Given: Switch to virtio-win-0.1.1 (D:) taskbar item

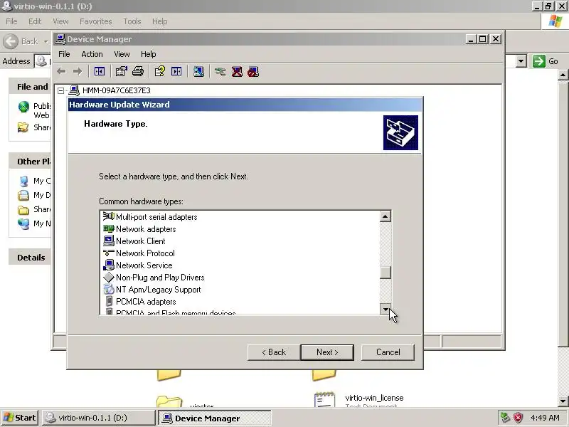Looking at the screenshot, I should 99,418.
